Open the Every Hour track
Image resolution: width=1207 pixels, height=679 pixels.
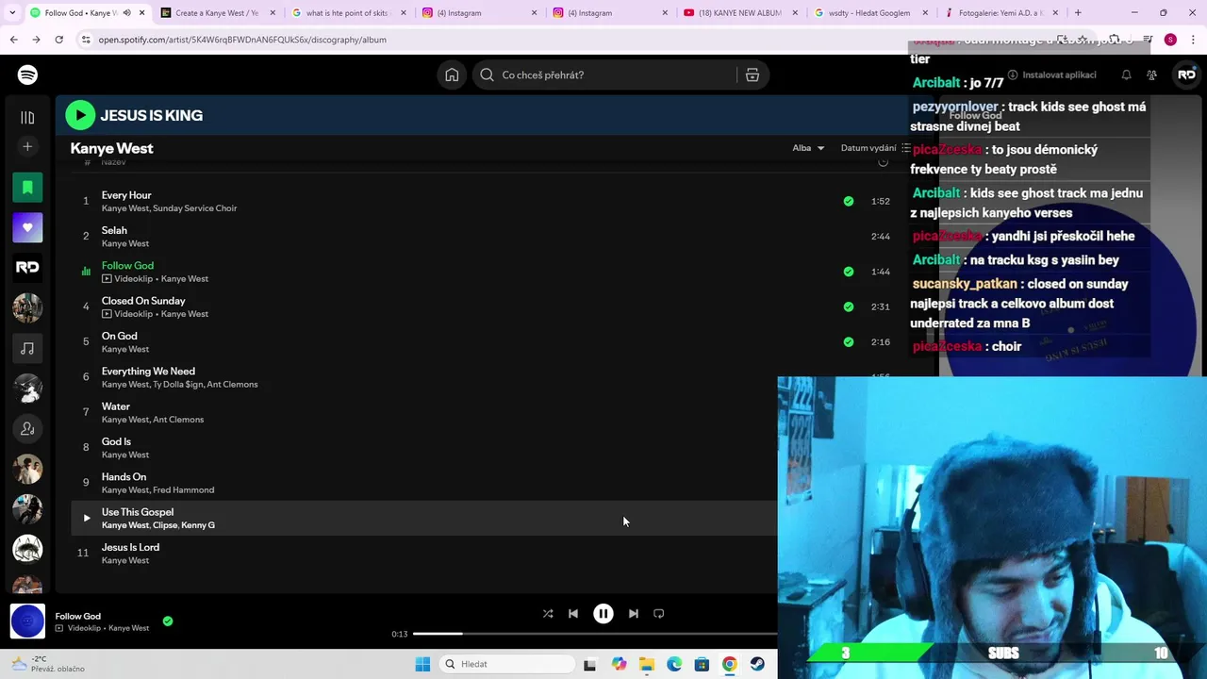click(x=126, y=195)
